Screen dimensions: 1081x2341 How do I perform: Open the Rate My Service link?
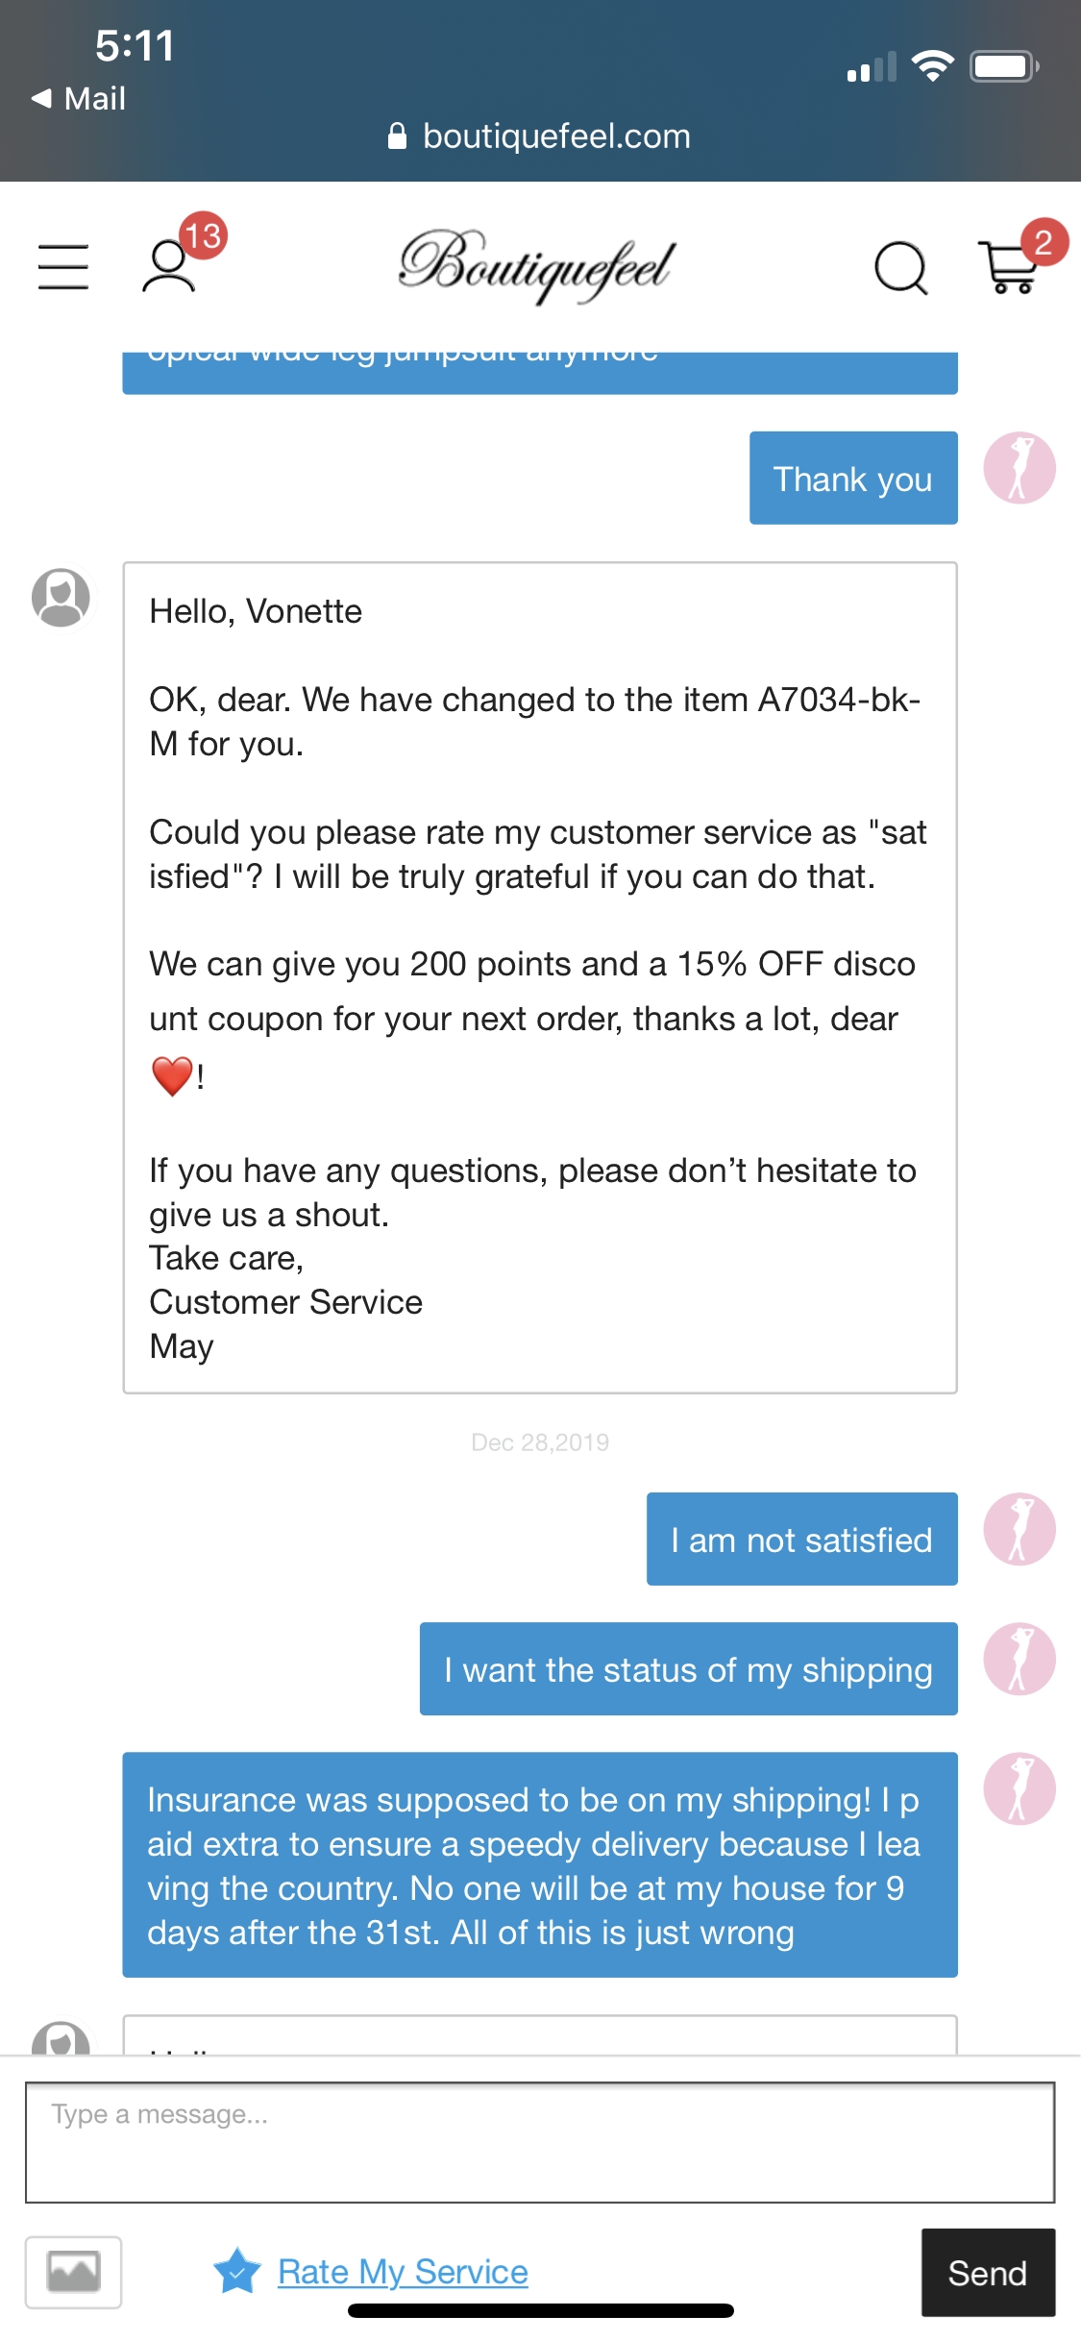(x=403, y=2272)
